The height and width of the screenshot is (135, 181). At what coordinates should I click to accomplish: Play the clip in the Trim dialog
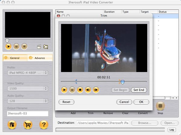pos(64,90)
